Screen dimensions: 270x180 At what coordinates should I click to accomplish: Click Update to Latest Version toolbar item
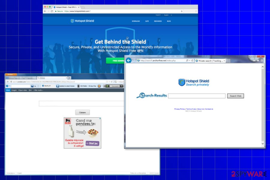click(x=66, y=86)
